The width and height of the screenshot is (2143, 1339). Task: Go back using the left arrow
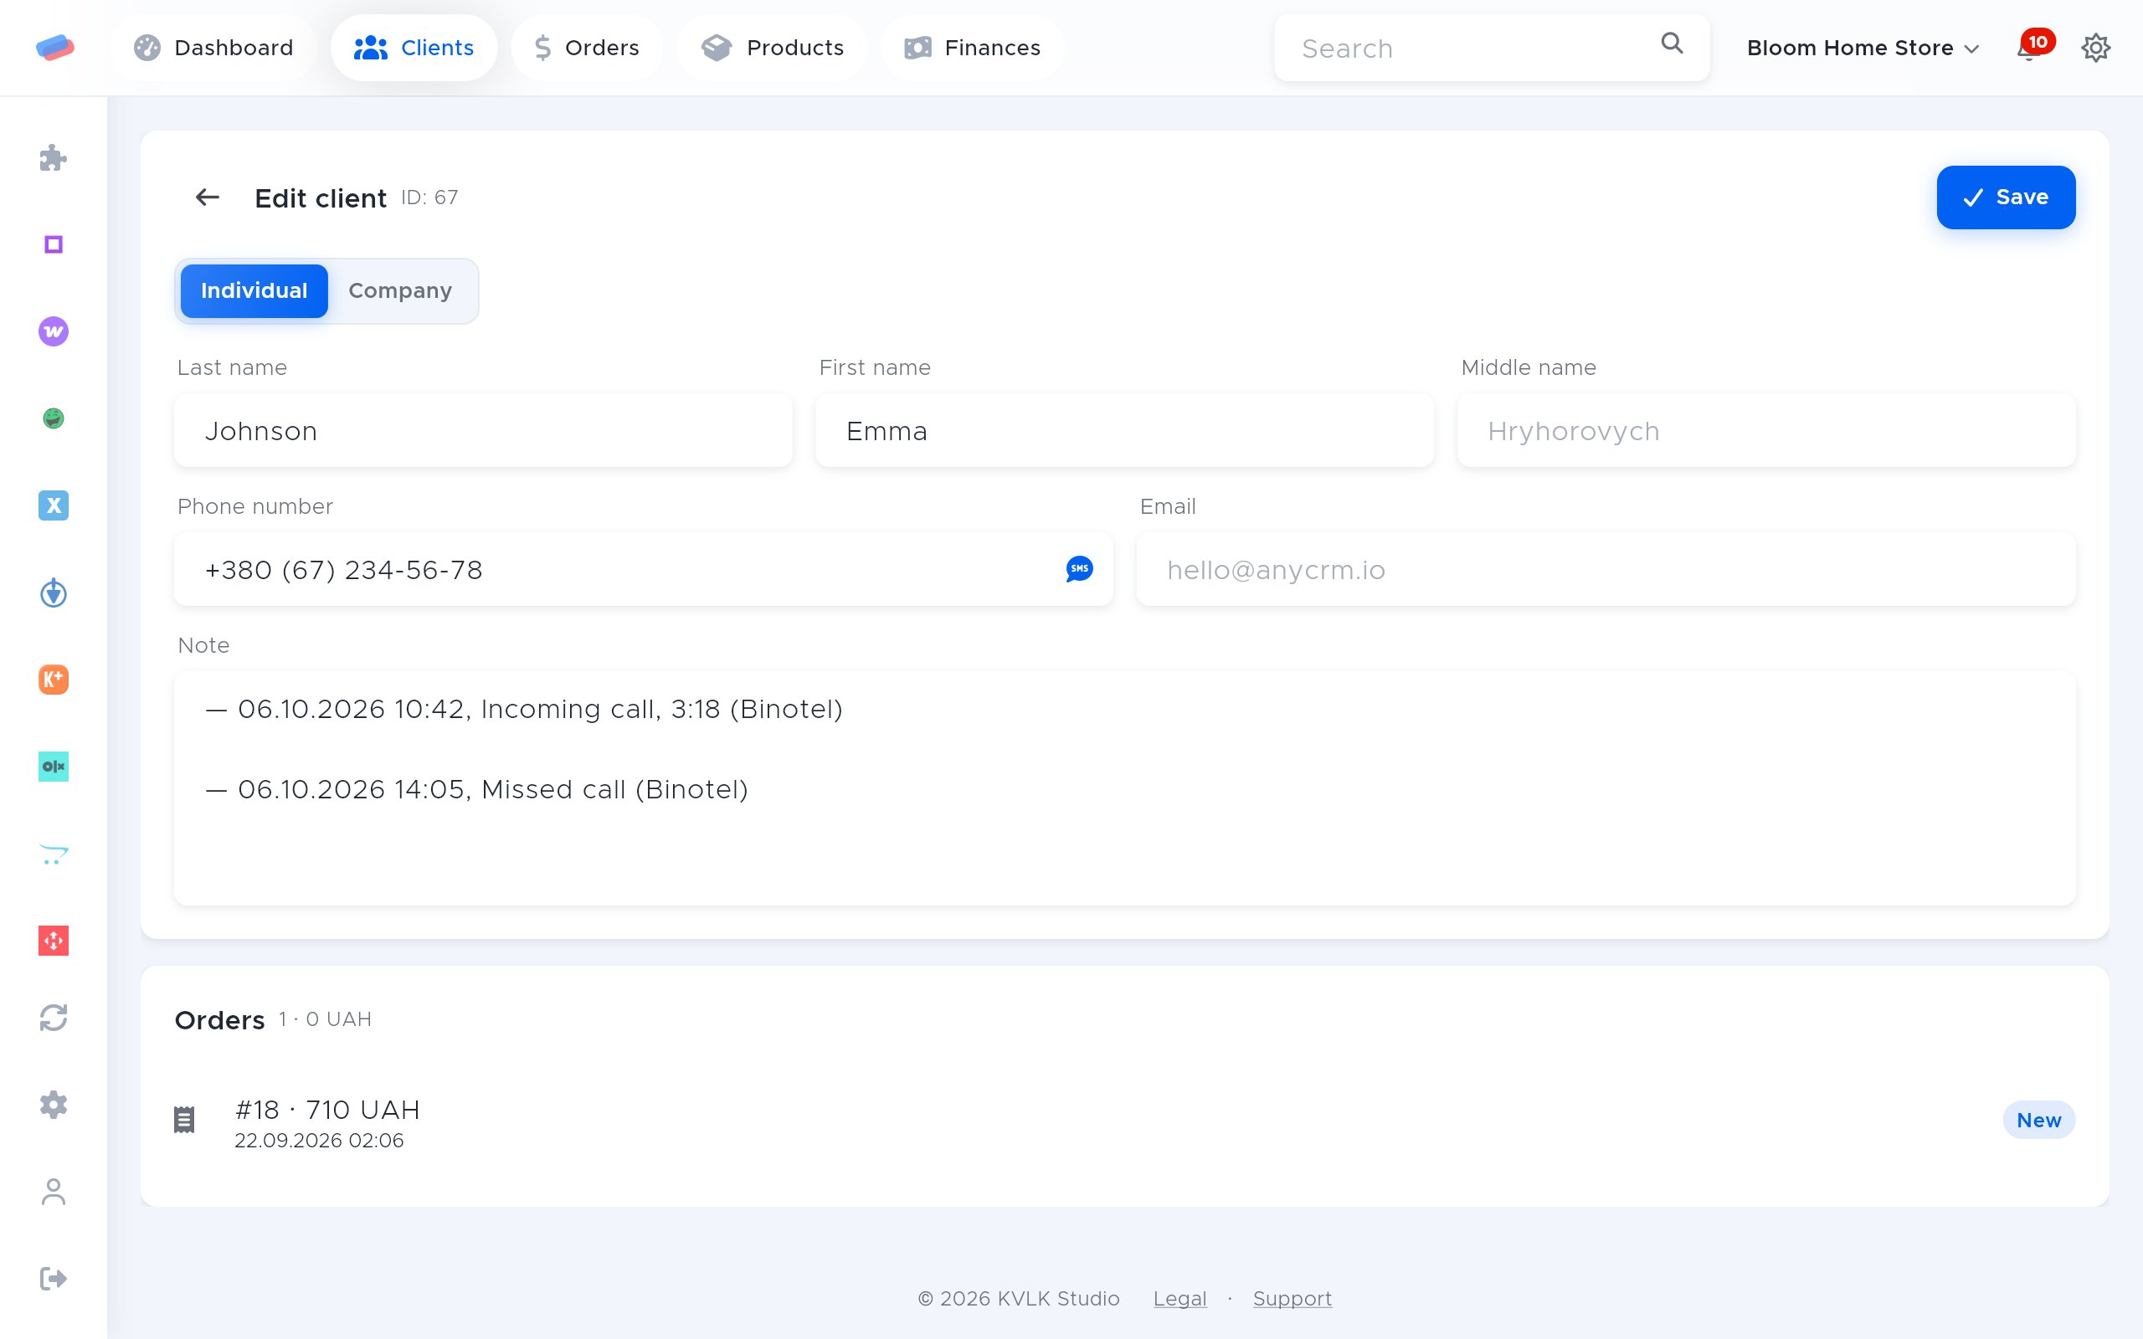208,197
